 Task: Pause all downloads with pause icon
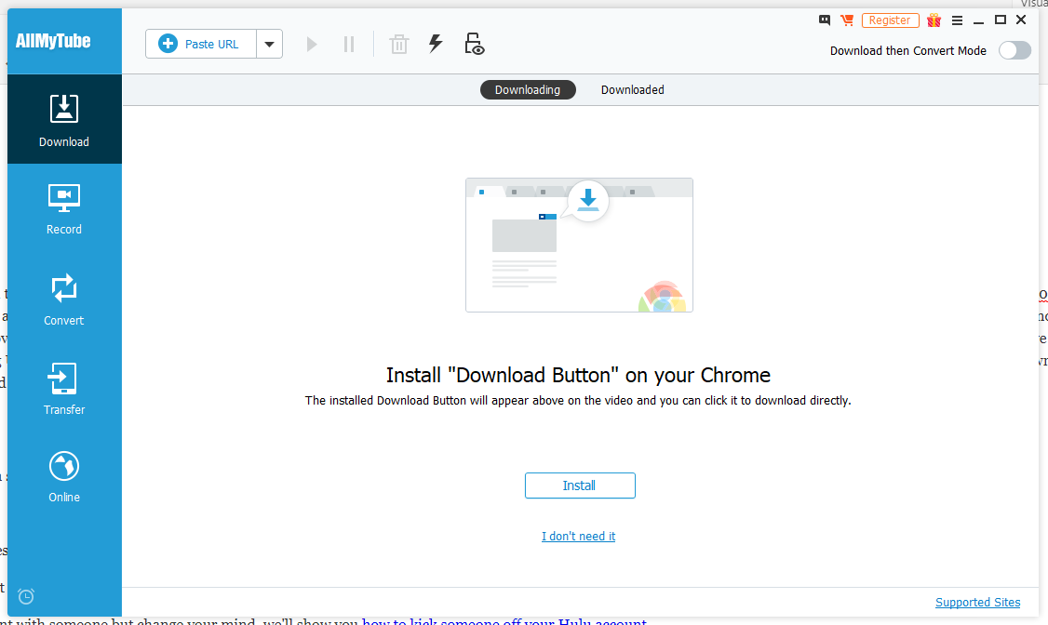coord(349,45)
